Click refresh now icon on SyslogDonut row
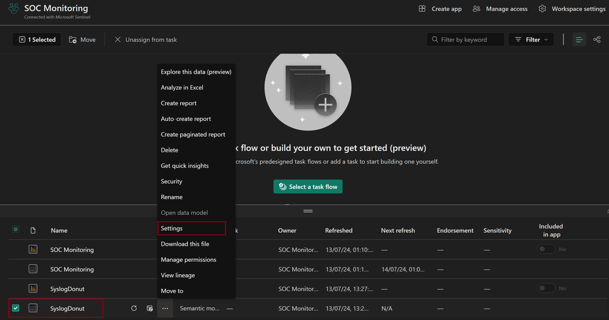Screen dimensions: 609x320 point(134,308)
